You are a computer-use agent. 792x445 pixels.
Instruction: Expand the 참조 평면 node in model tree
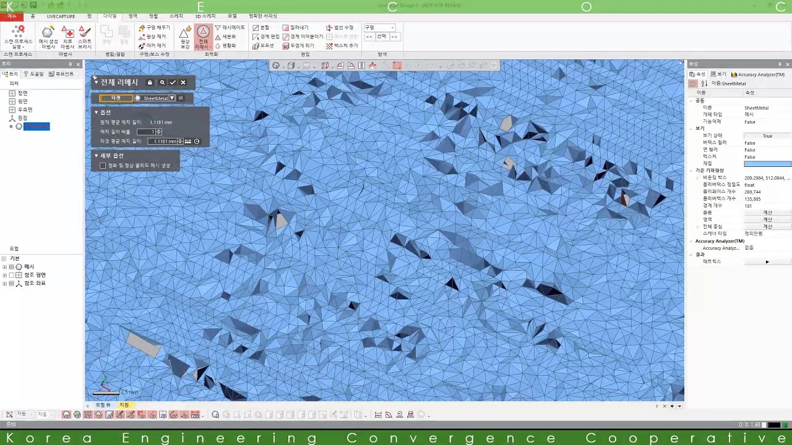[5, 275]
